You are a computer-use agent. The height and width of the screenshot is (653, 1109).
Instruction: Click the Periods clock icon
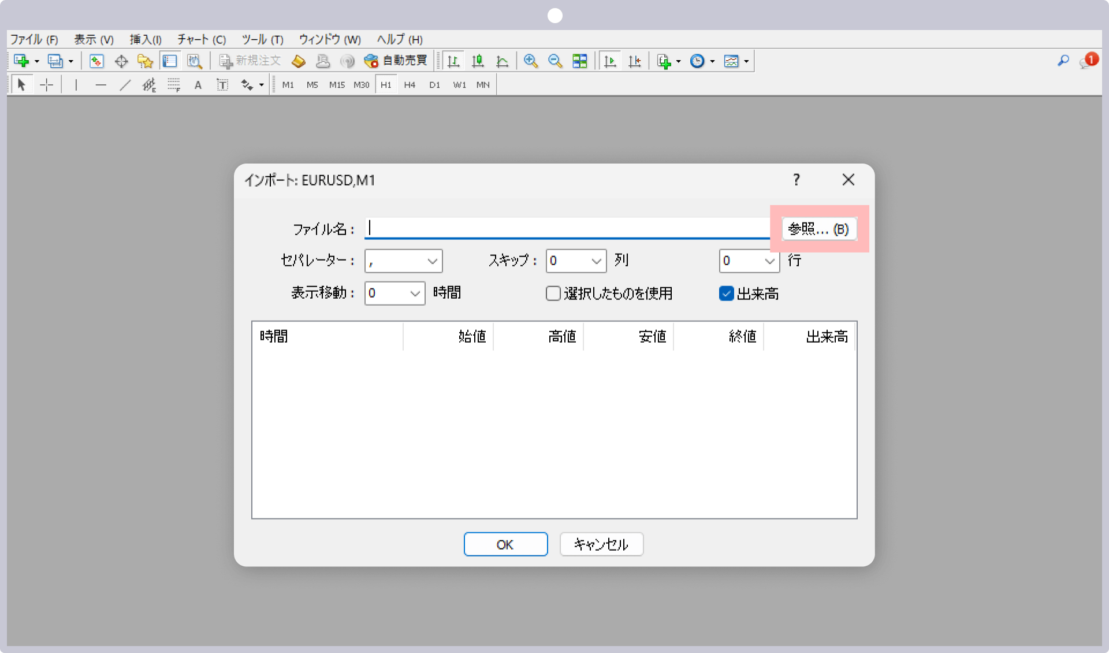point(697,61)
